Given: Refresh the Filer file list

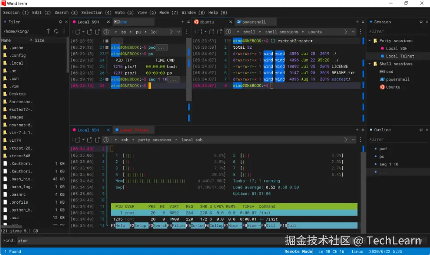Looking at the screenshot, I should [x=56, y=31].
